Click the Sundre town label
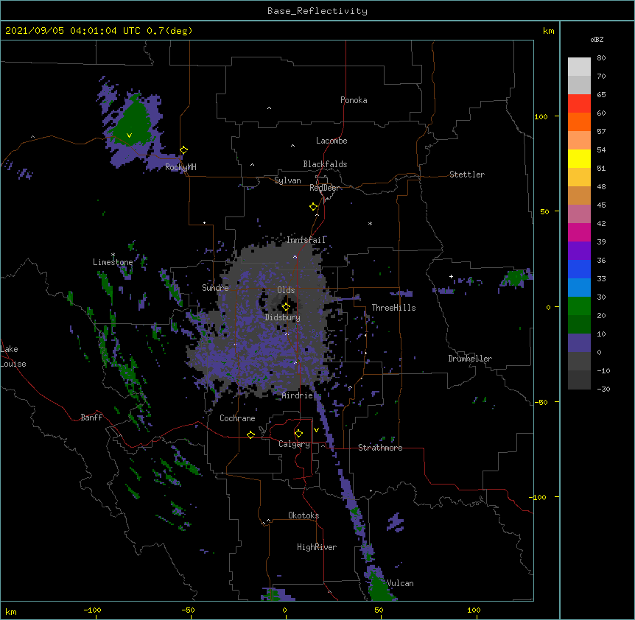The image size is (635, 620). 215,288
